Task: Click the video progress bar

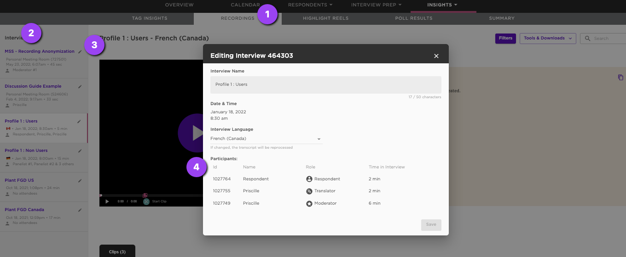Action: pyautogui.click(x=152, y=196)
